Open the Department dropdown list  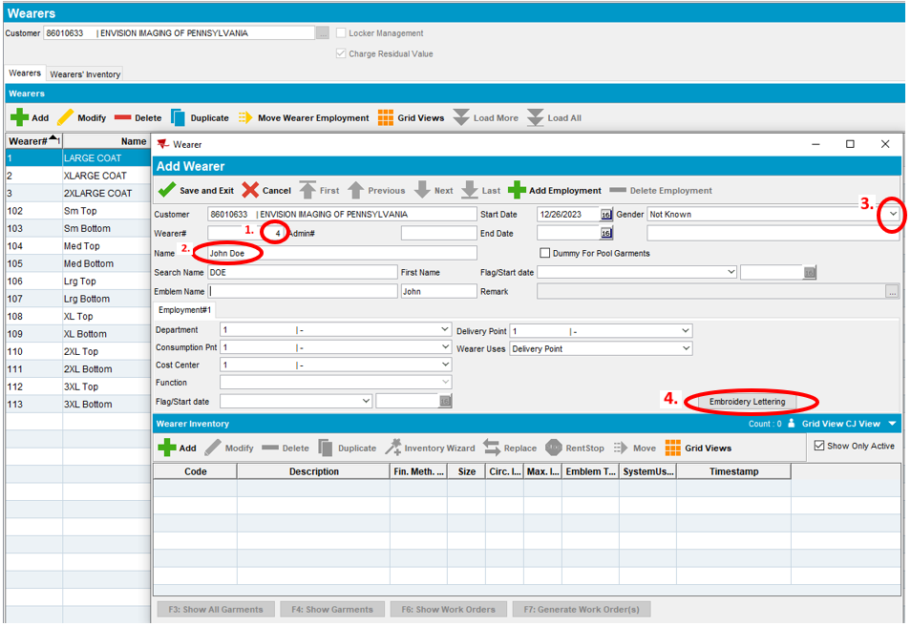click(444, 330)
